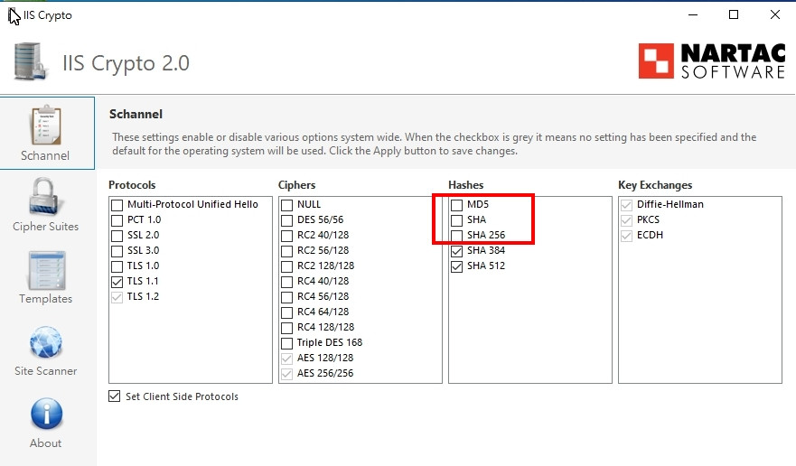
Task: Check the RC4 40/128 cipher
Action: click(286, 282)
